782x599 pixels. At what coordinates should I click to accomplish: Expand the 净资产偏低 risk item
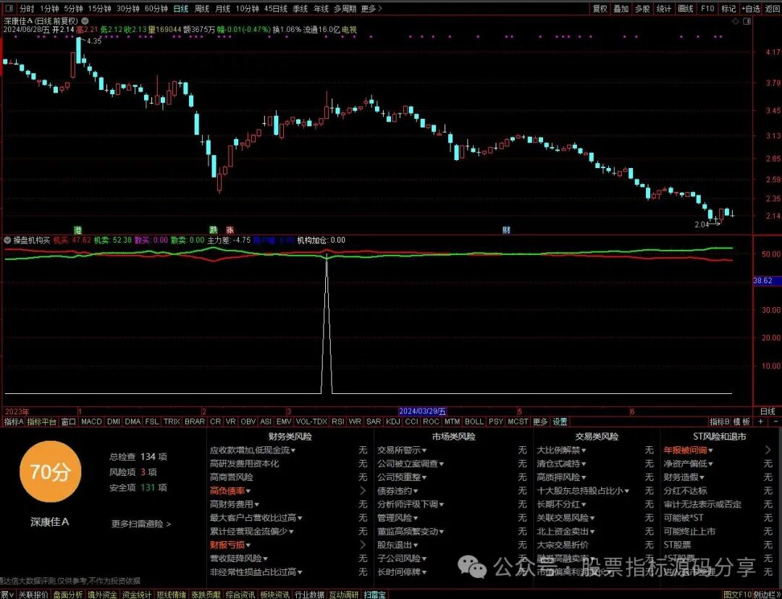click(x=688, y=464)
